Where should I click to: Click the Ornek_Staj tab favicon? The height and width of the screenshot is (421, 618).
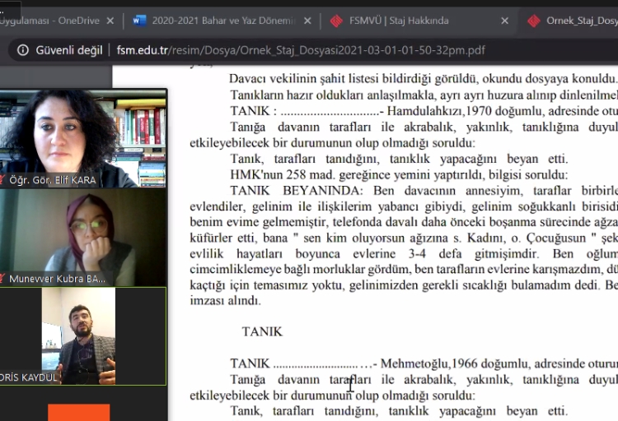click(534, 21)
